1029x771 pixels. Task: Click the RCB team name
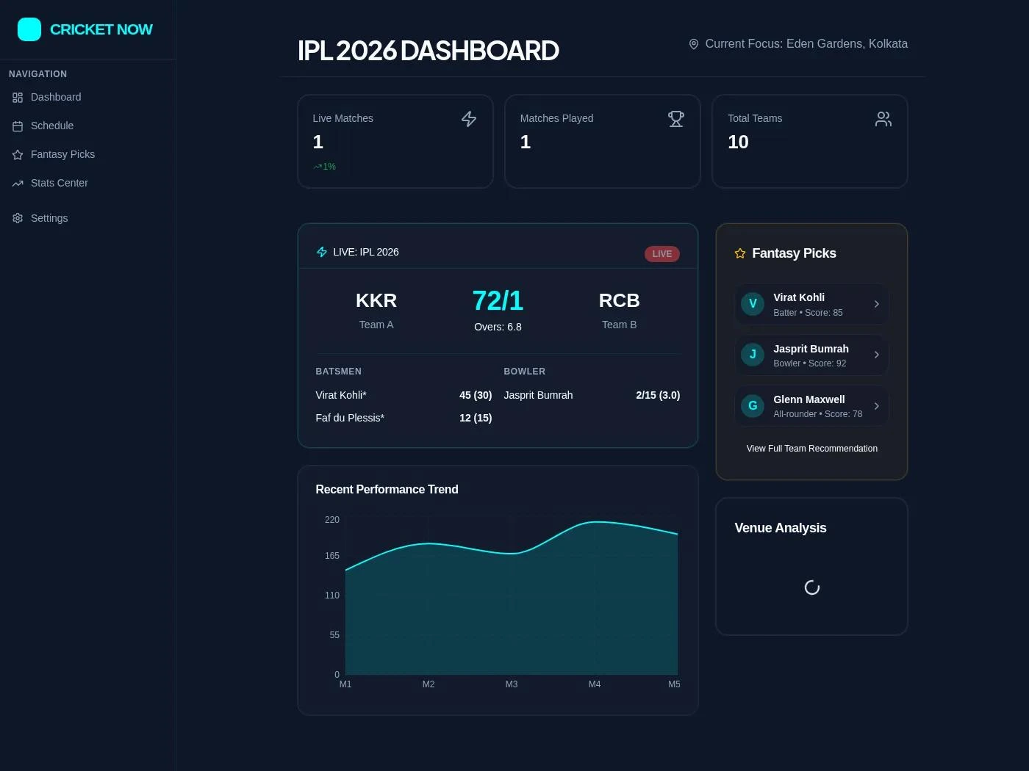[619, 300]
